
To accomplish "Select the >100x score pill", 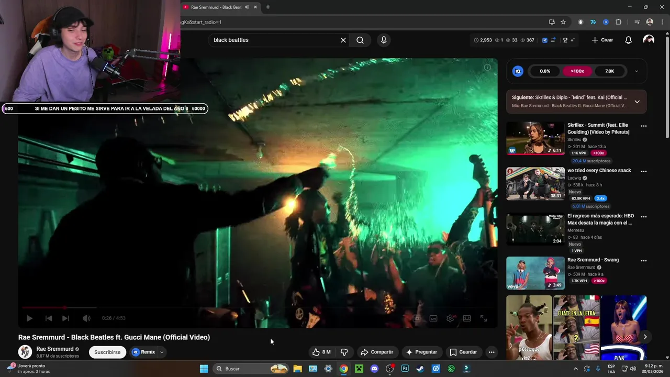I will point(577,71).
